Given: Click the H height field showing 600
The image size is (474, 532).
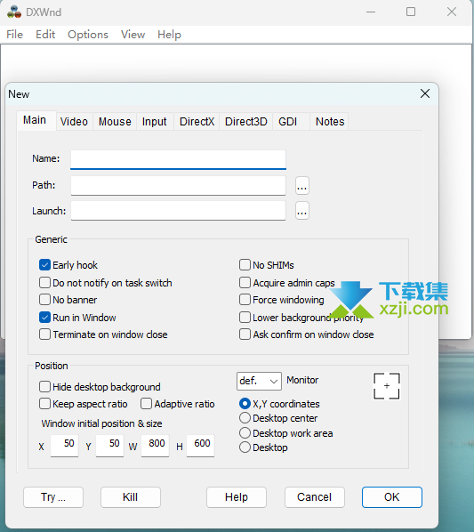Looking at the screenshot, I should pos(200,446).
